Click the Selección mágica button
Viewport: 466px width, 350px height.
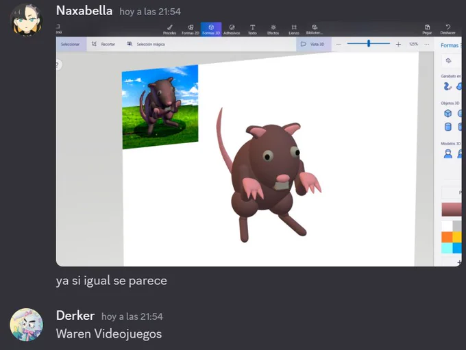pos(146,45)
